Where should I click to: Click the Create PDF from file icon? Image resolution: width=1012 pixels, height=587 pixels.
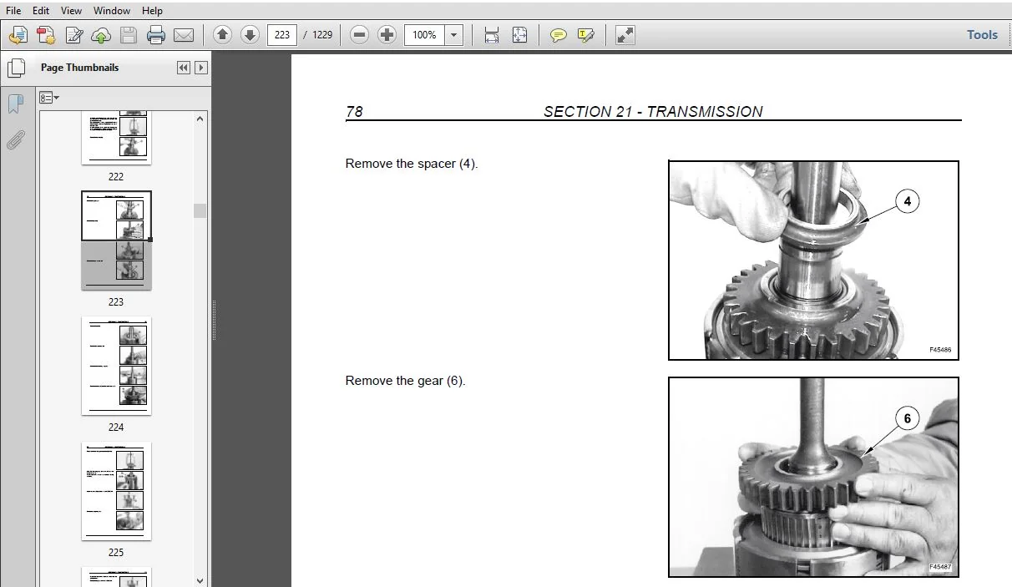click(x=46, y=35)
